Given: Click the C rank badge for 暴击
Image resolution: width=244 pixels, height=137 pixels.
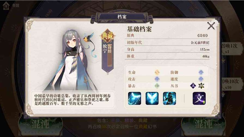Looking at the screenshot, I should pyautogui.click(x=157, y=86).
